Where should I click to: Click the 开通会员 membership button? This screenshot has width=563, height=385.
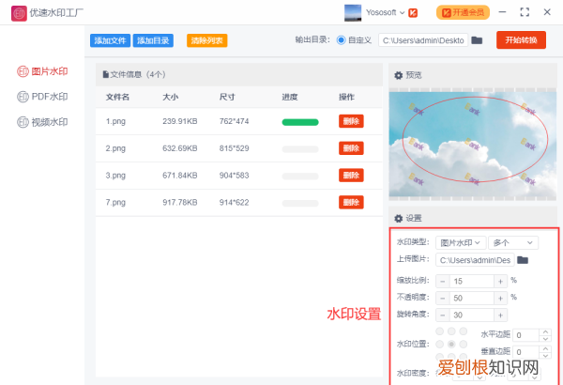point(463,12)
